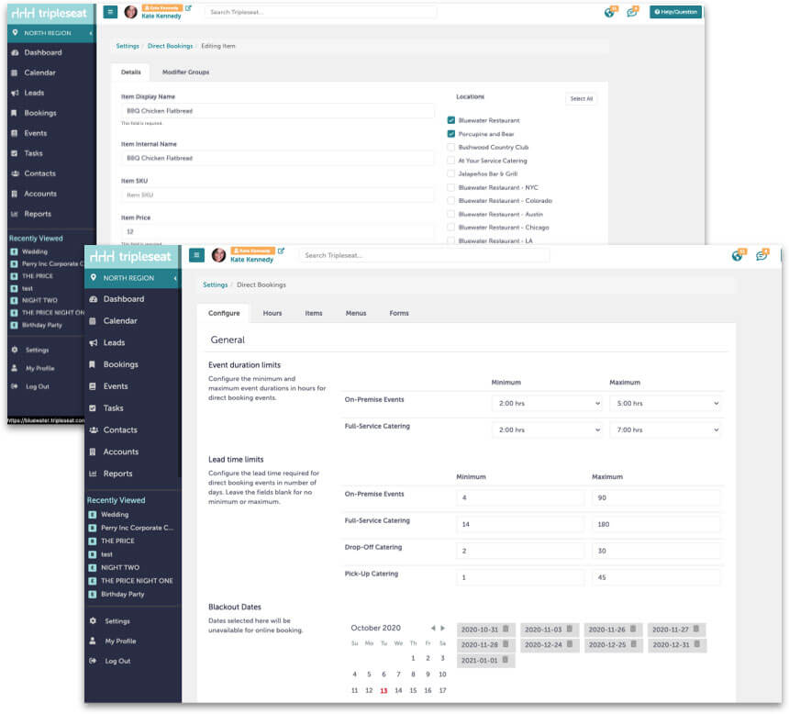The width and height of the screenshot is (789, 714).
Task: Go to next month calendar arrow
Action: pos(443,628)
